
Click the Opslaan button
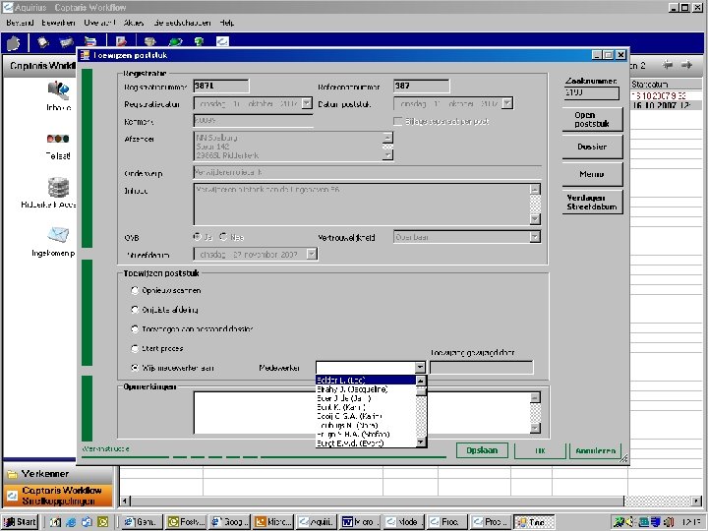point(482,450)
